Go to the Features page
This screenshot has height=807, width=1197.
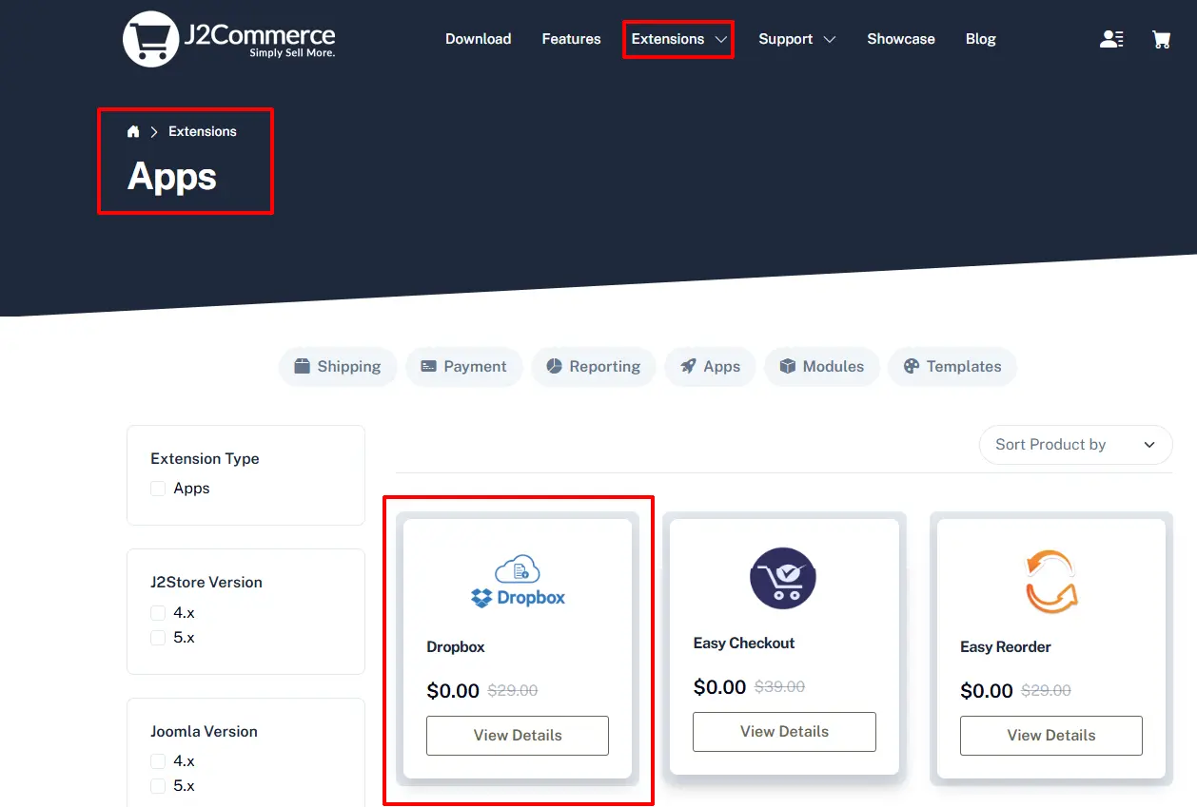(x=571, y=39)
